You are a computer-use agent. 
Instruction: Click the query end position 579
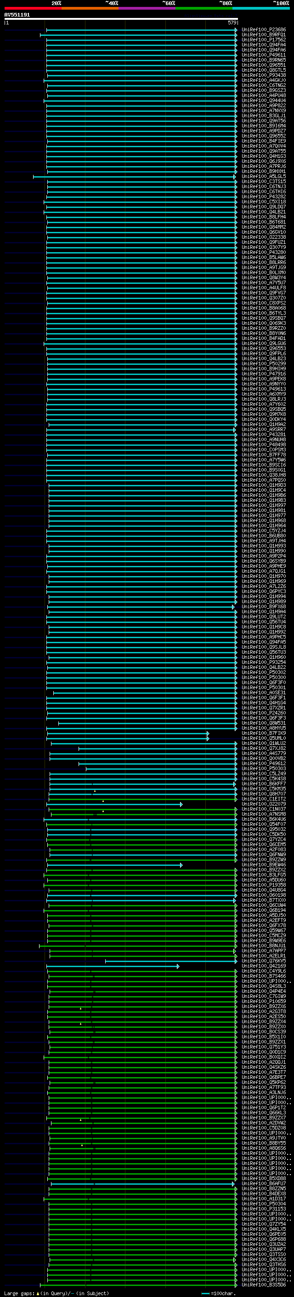232,23
